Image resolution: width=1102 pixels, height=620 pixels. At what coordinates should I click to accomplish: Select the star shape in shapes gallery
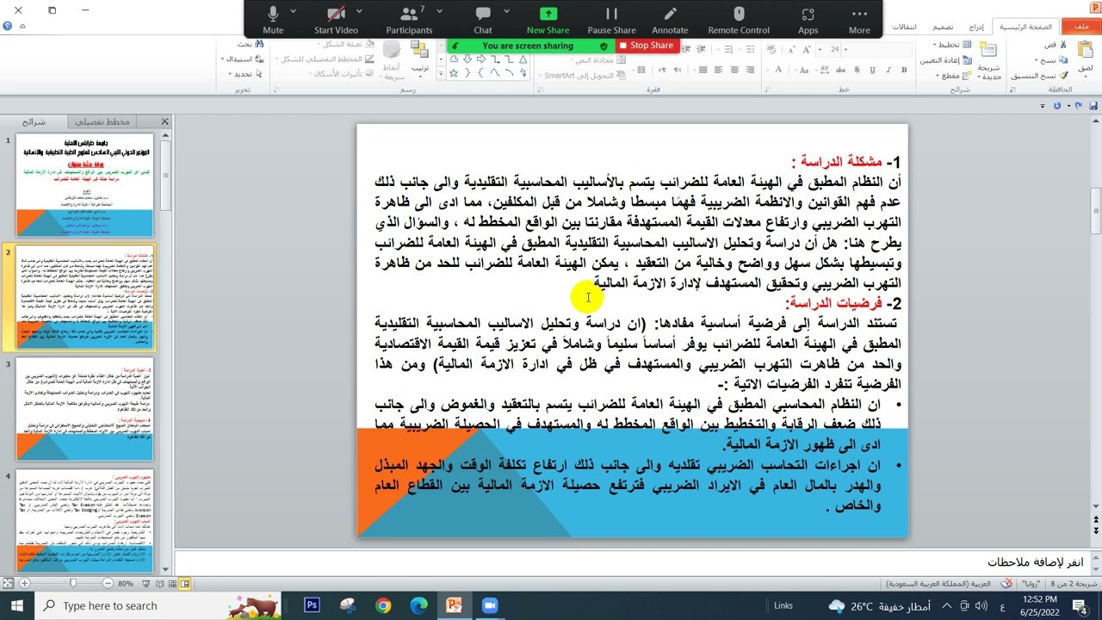click(453, 73)
